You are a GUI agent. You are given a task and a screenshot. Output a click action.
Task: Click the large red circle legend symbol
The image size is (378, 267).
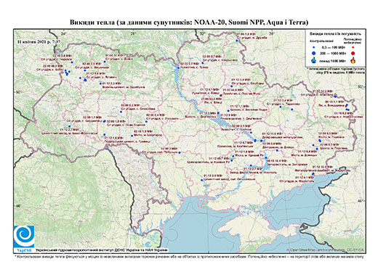[x=353, y=53]
